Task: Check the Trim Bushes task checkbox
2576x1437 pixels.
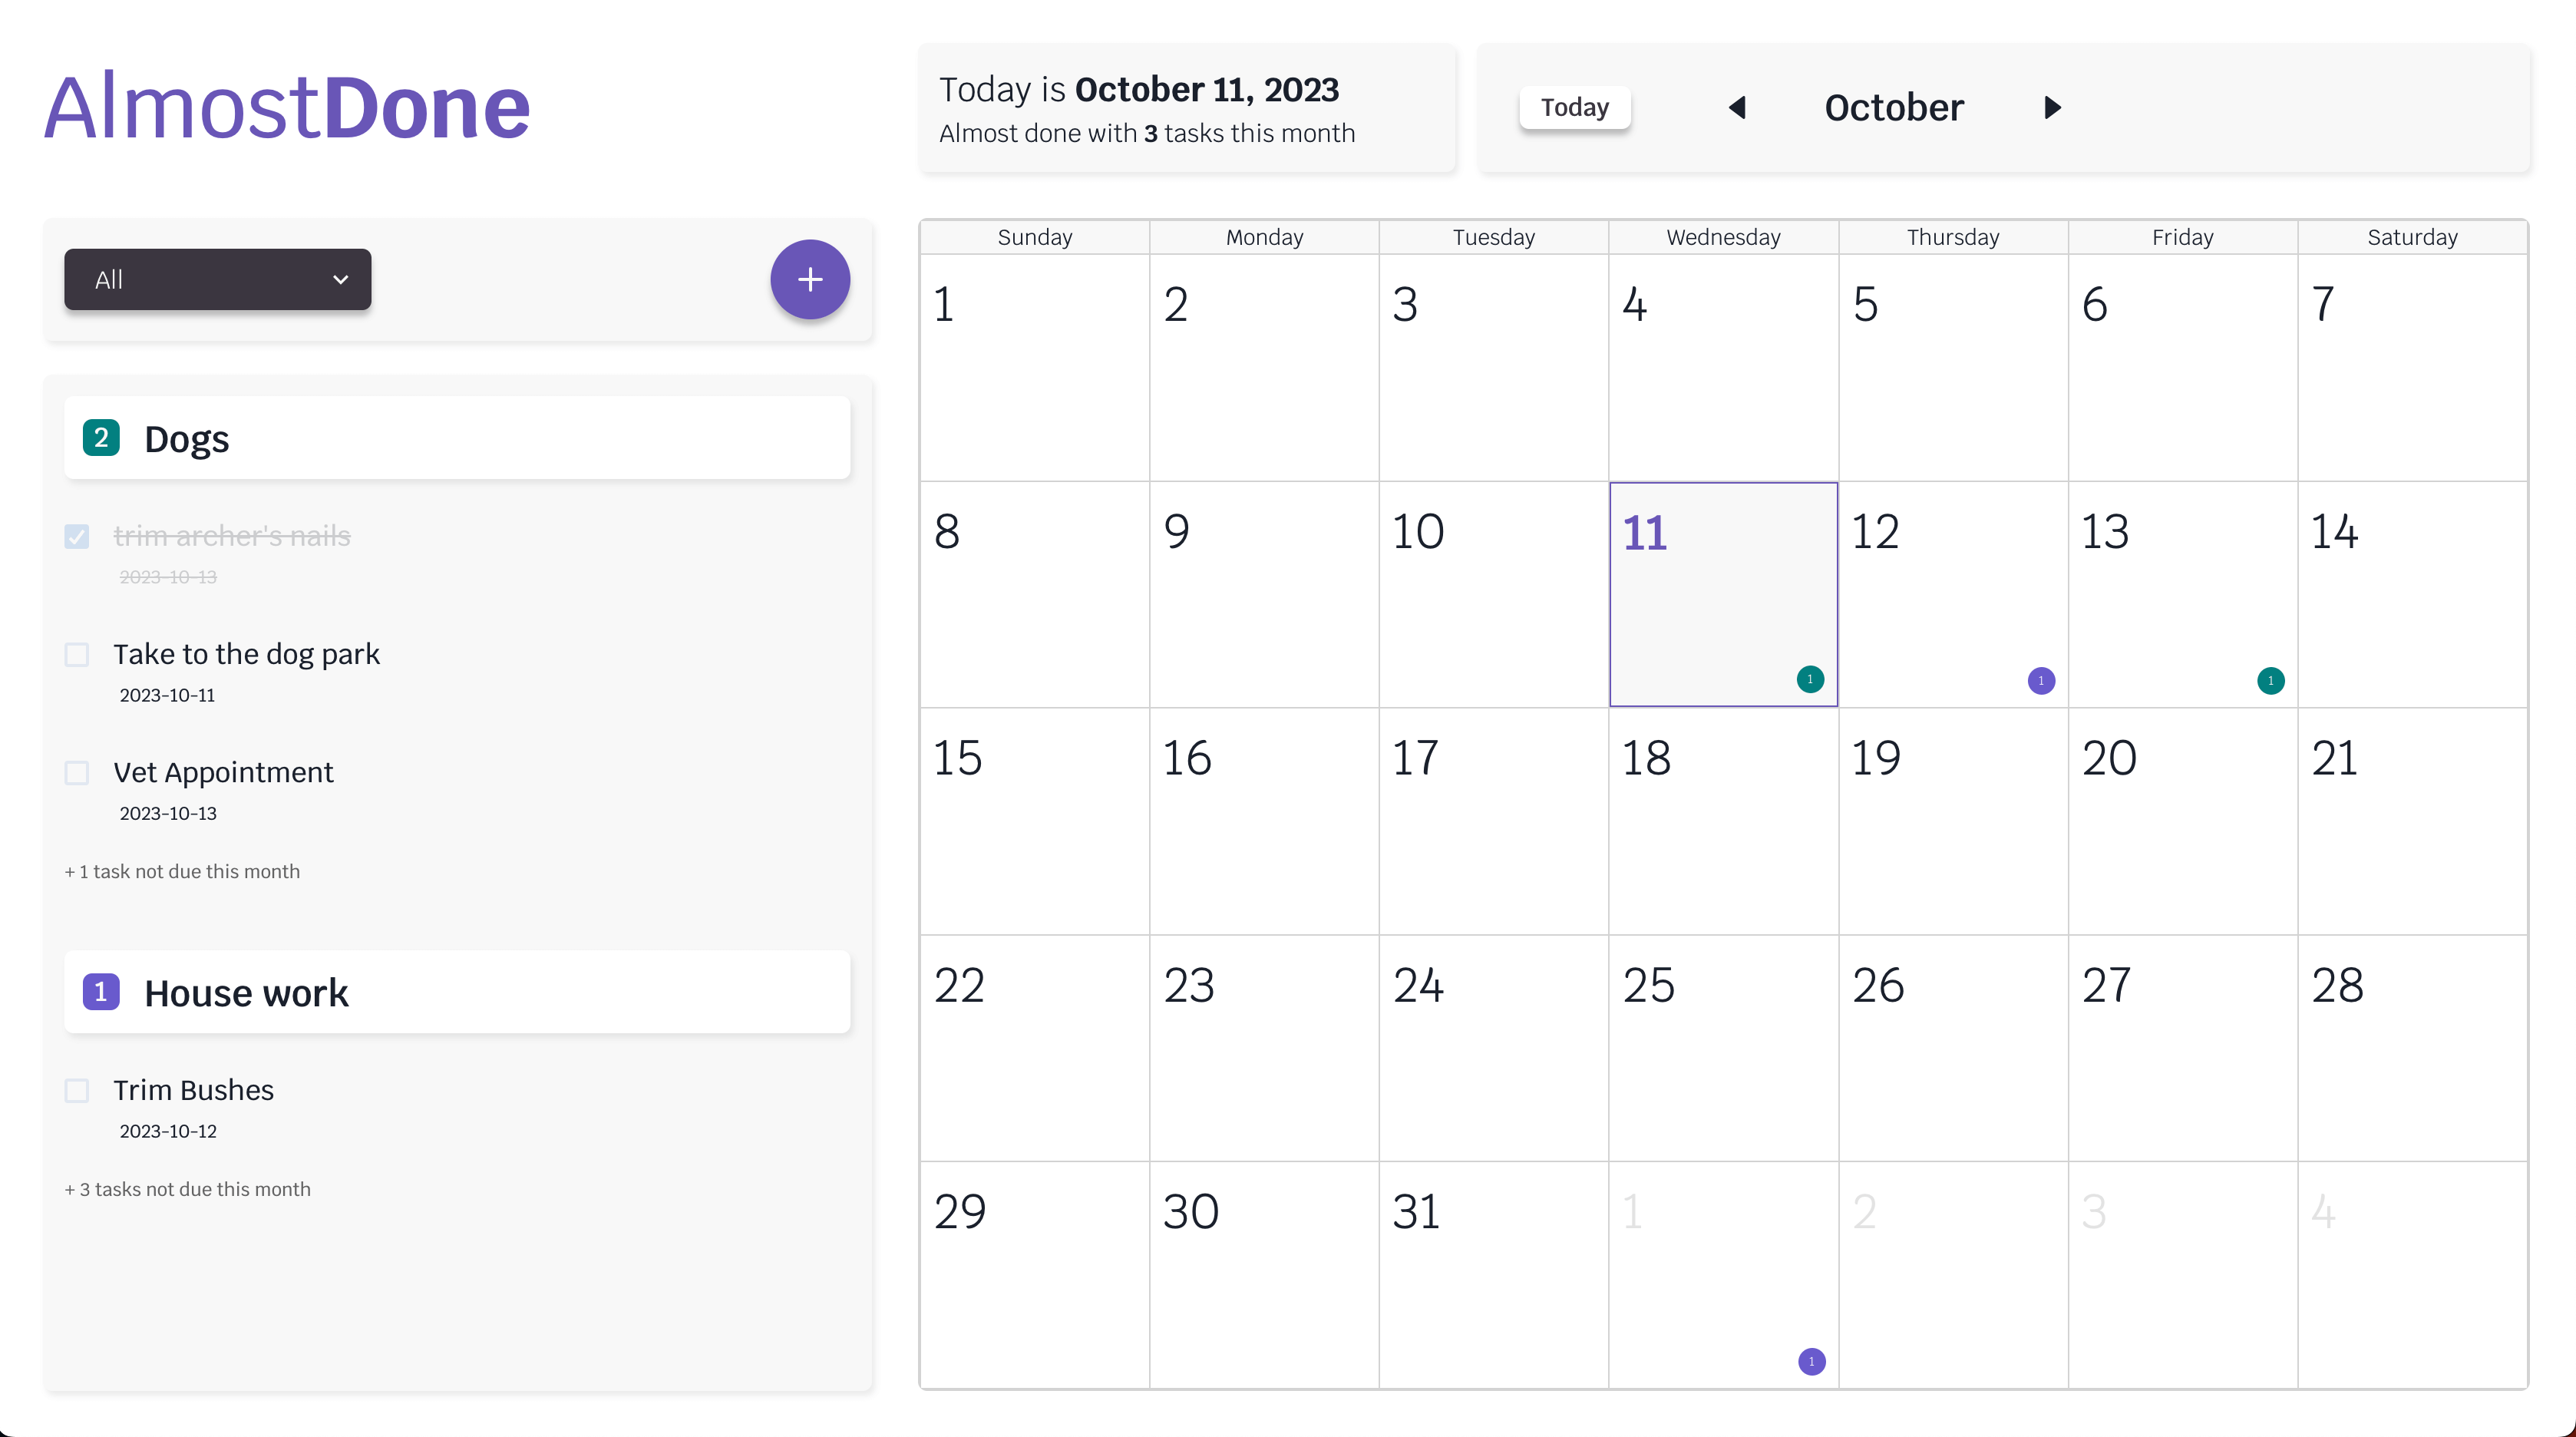Action: pyautogui.click(x=78, y=1087)
